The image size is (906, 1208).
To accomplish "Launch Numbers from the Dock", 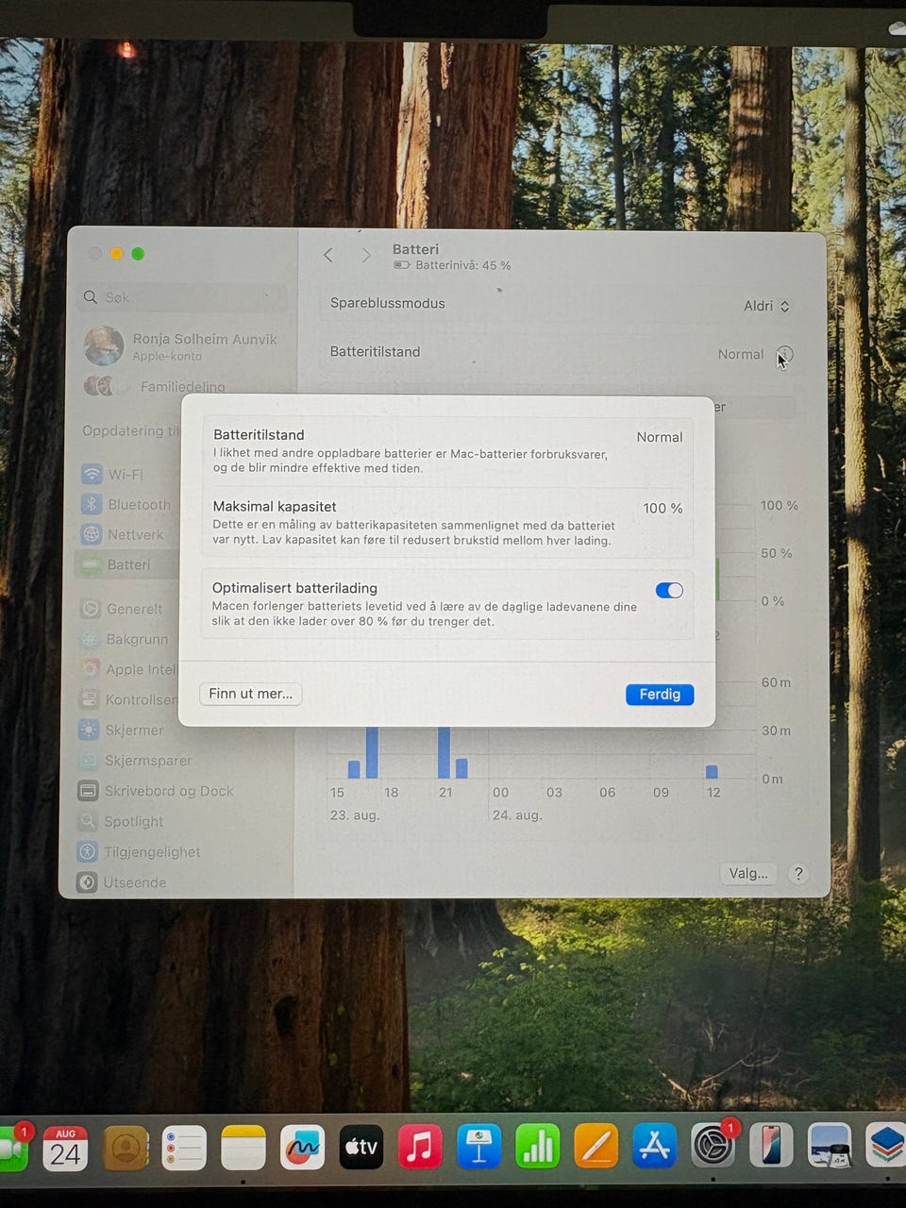I will tap(538, 1148).
